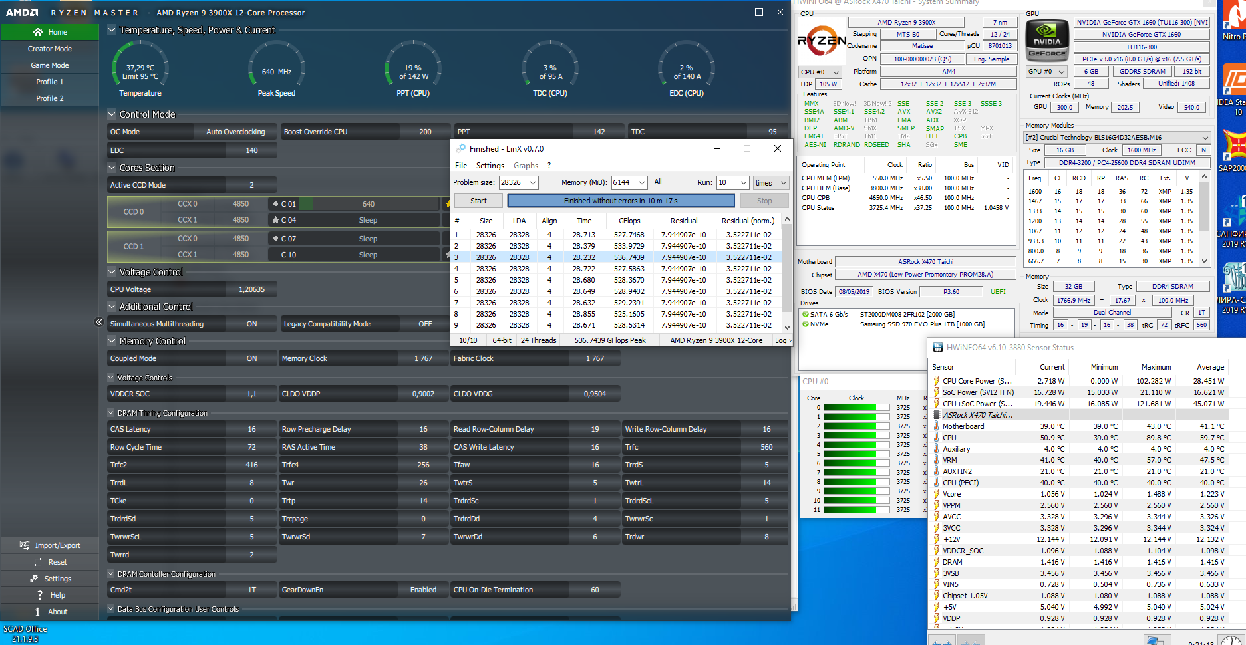Image resolution: width=1246 pixels, height=645 pixels.
Task: Click the Reset icon in Ryzen Master sidebar
Action: tap(38, 562)
